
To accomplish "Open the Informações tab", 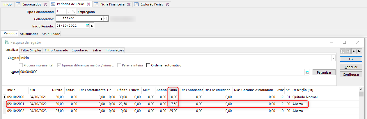I will (x=115, y=50).
